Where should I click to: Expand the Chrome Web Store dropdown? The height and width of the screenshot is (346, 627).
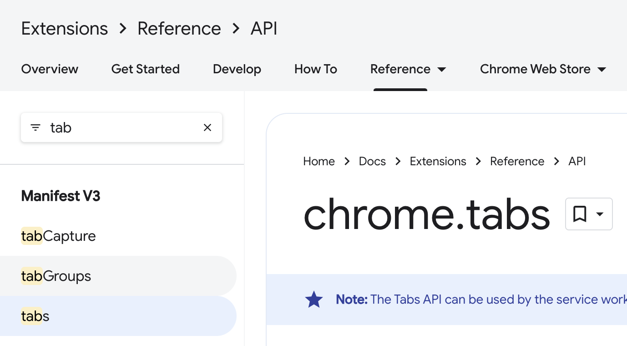coord(543,69)
